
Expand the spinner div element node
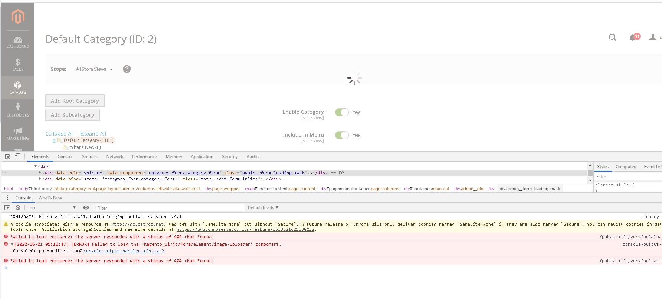point(40,173)
